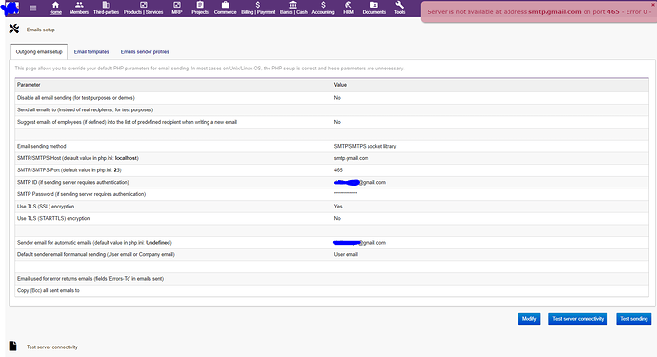
Task: Click the Test sending button
Action: click(634, 319)
